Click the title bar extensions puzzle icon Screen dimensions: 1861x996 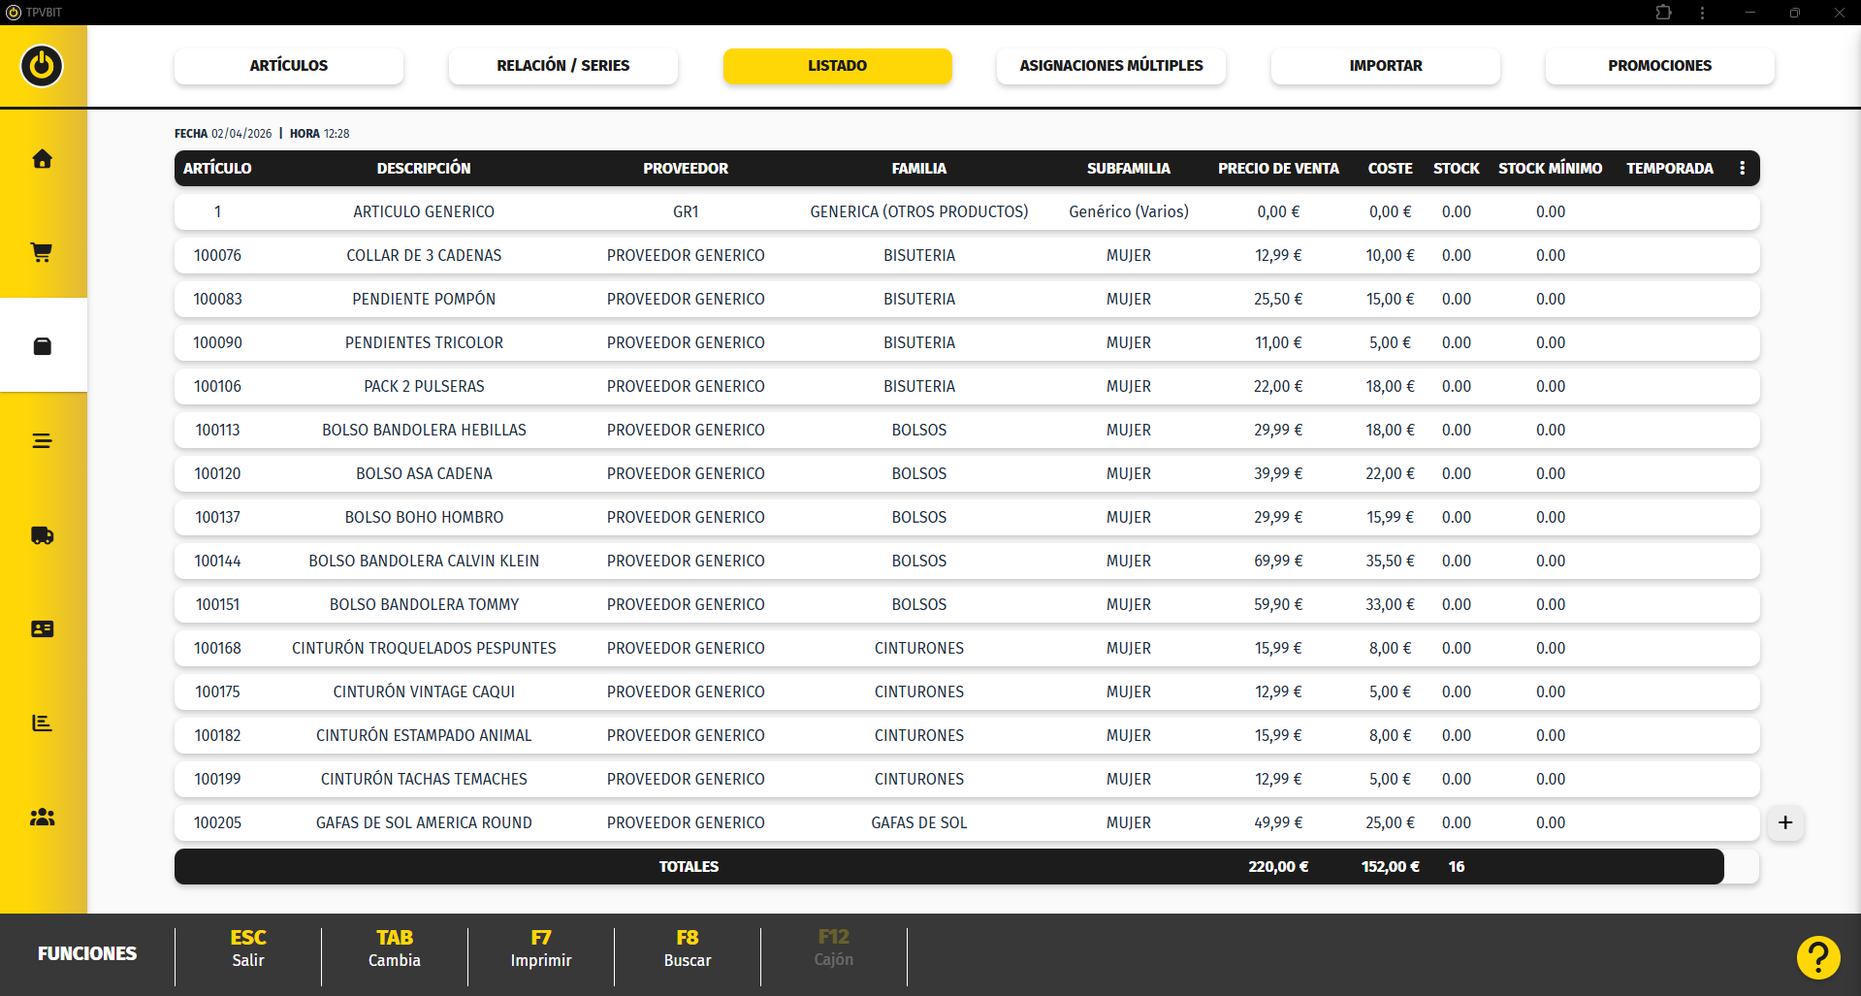1663,13
